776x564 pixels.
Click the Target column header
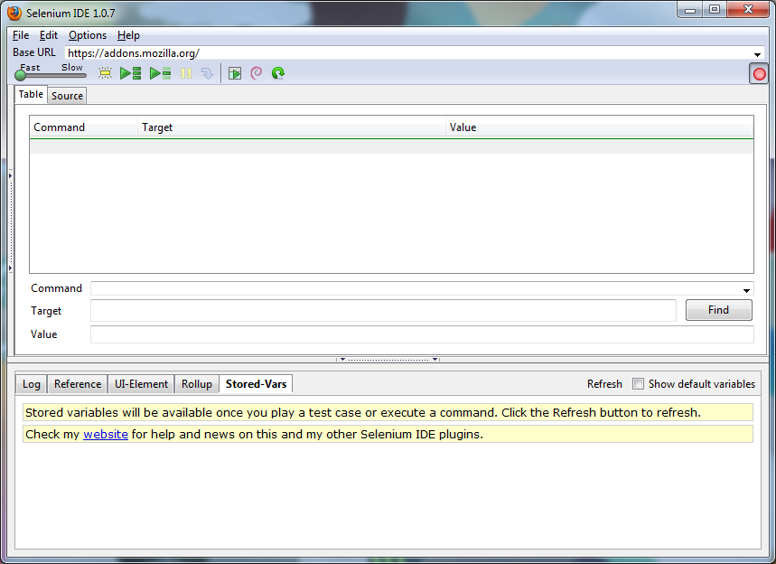coord(292,127)
